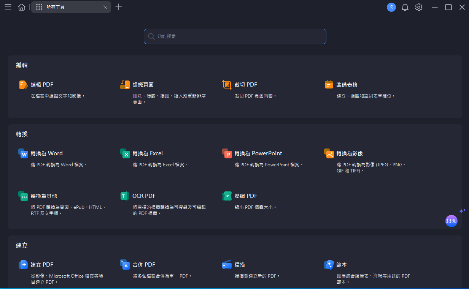The width and height of the screenshot is (469, 289).
Task: Open the 裁切 PDF tool label
Action: pos(246,85)
